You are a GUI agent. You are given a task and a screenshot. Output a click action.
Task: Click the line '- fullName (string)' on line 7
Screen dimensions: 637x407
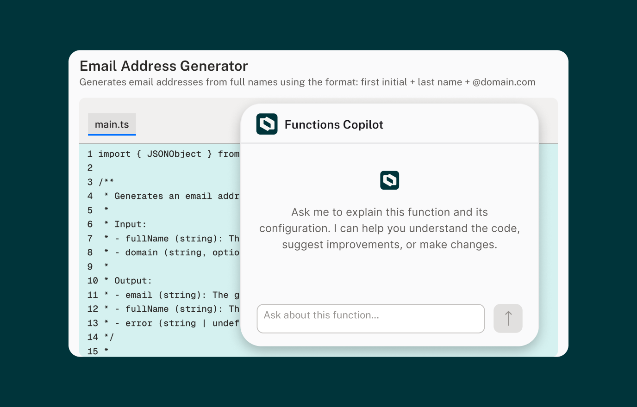(172, 239)
